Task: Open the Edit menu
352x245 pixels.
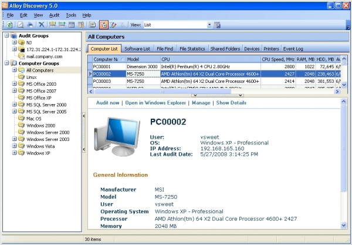Action: (x=23, y=15)
